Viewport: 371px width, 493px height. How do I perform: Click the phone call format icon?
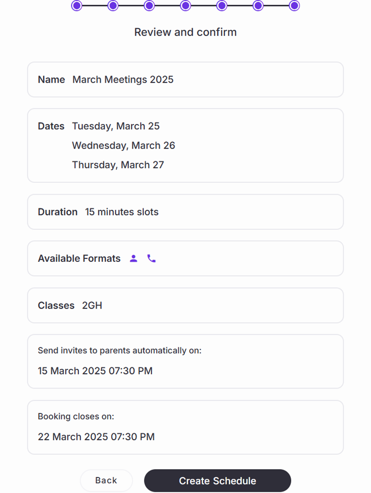pyautogui.click(x=151, y=258)
